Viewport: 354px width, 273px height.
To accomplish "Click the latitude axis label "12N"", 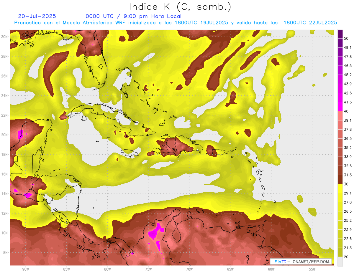I will point(4,213).
